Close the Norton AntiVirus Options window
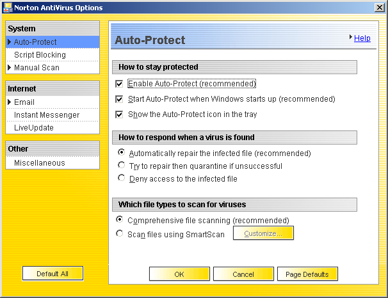Screen dimensions: 388x298 [379, 8]
